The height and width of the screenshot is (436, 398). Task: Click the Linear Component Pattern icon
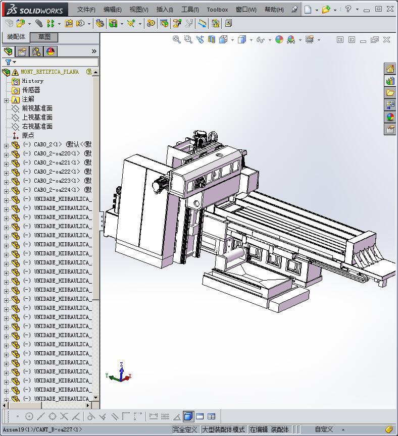51,23
